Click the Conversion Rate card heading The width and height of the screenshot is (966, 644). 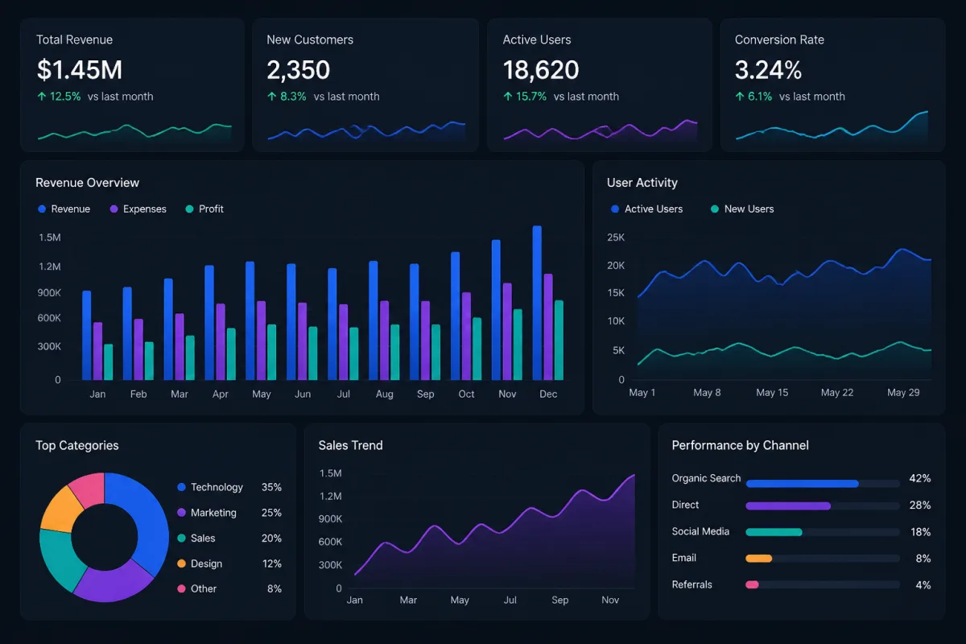(779, 39)
